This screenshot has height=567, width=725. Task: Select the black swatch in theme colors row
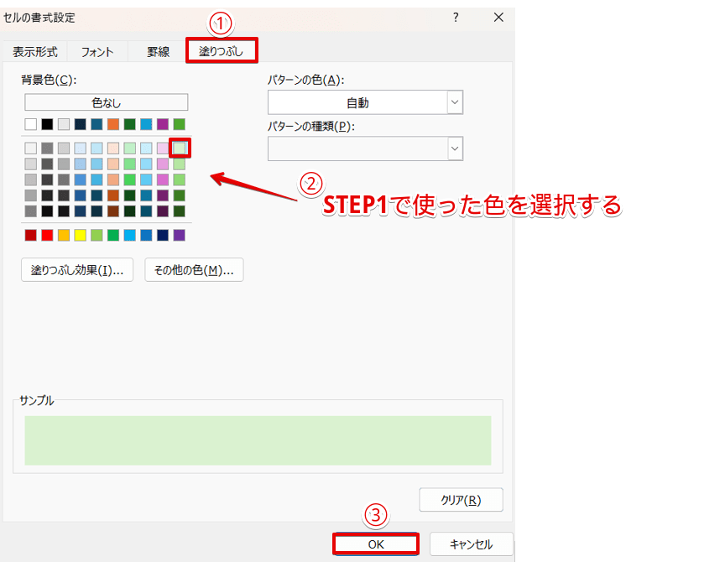point(47,124)
